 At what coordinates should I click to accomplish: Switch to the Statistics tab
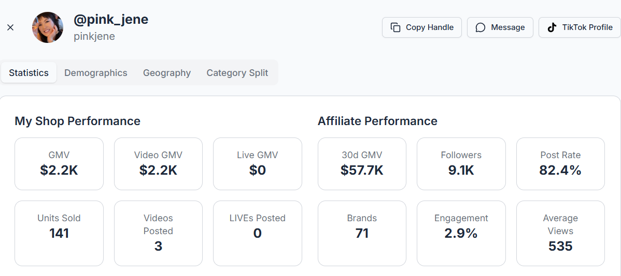tap(29, 73)
